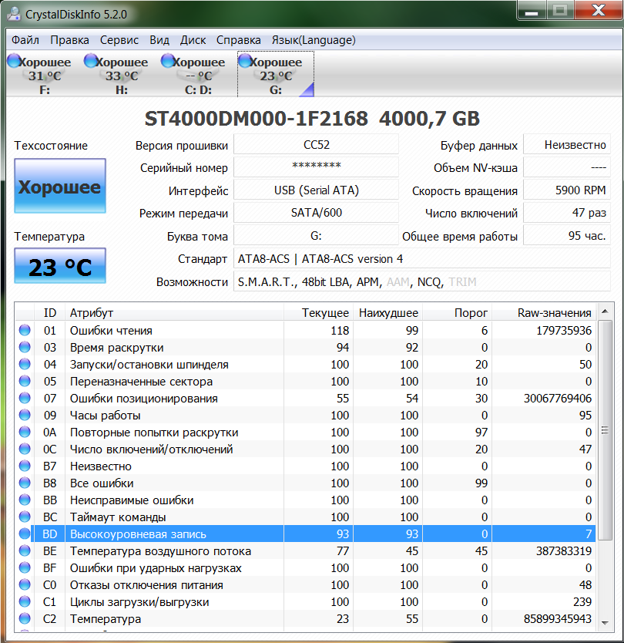Open the Сервис menu
The width and height of the screenshot is (624, 643).
119,40
